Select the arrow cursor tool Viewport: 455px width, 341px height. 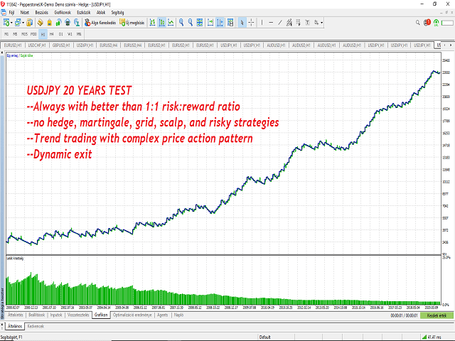coord(242,23)
